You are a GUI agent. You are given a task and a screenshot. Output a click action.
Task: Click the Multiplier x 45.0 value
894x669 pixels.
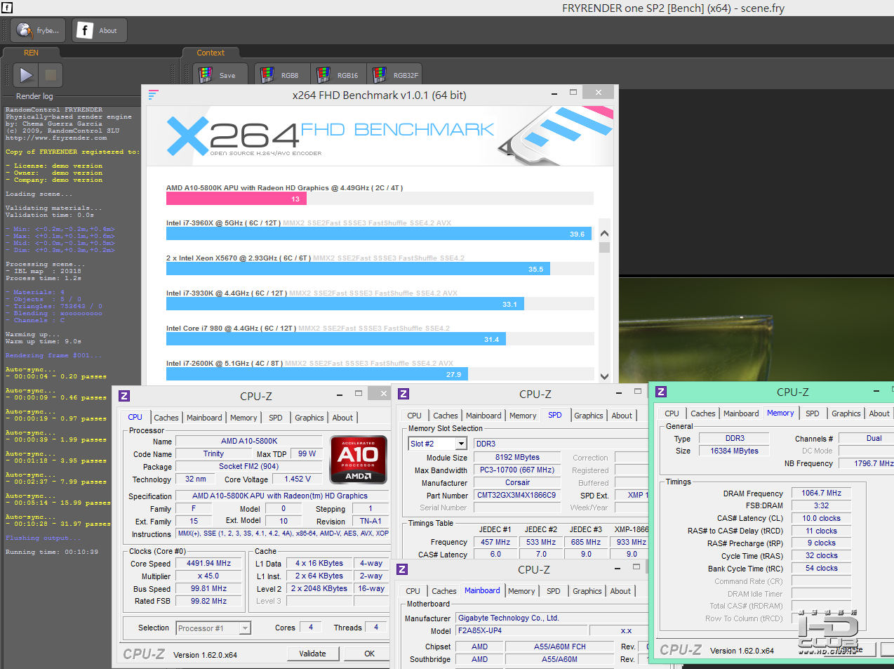click(x=209, y=576)
